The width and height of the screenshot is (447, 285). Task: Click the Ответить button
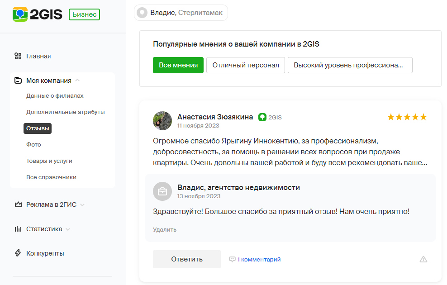[x=187, y=259]
